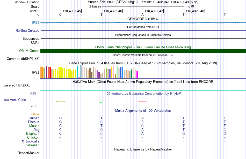The image size is (246, 159).
Task: Click the RepeatMasker track label
Action: 28,153
